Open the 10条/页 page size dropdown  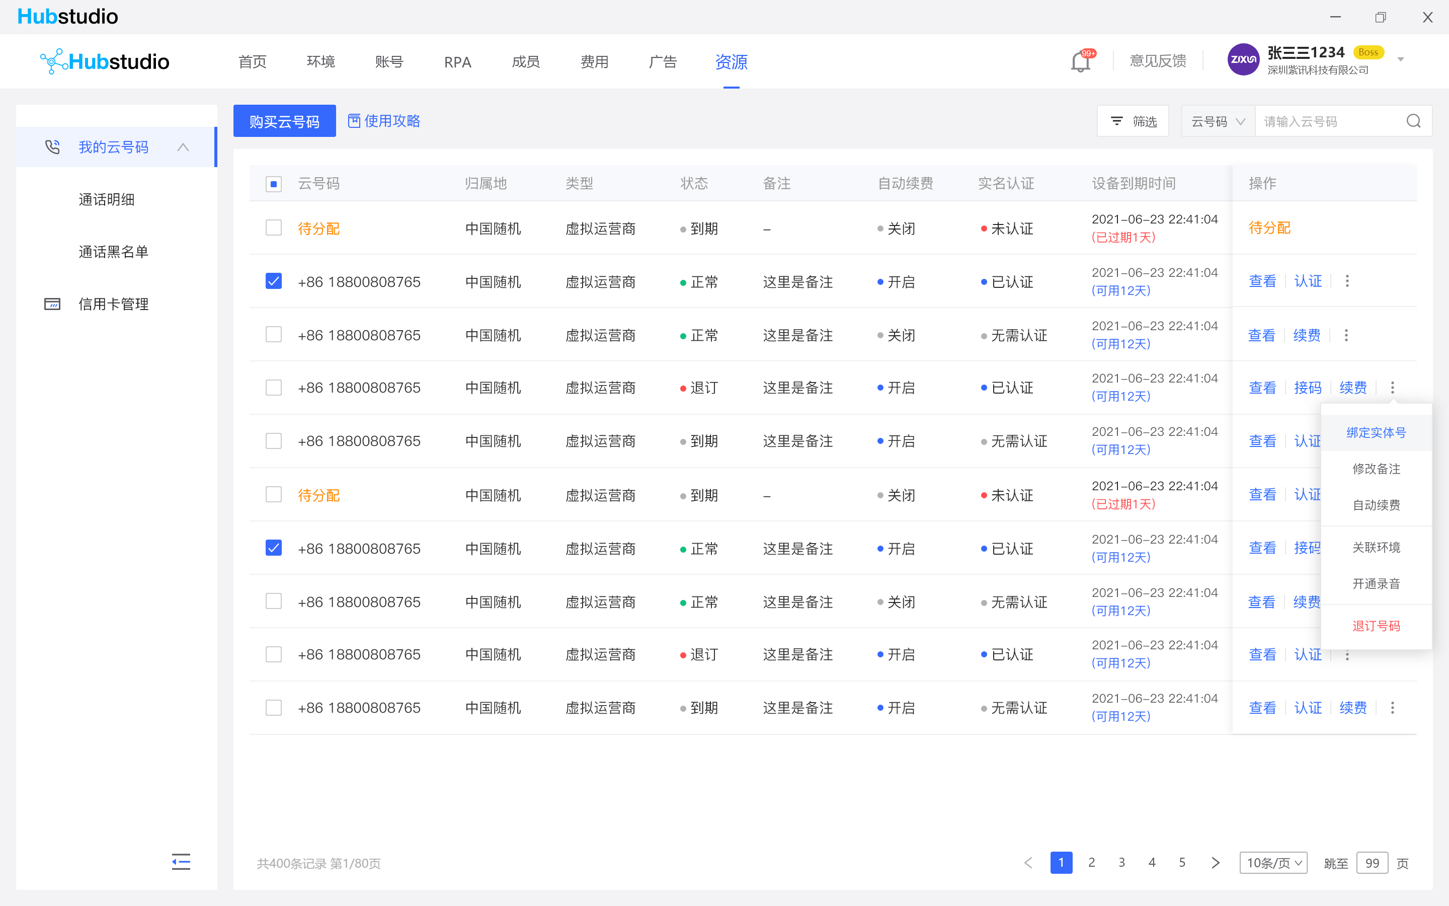(x=1273, y=863)
